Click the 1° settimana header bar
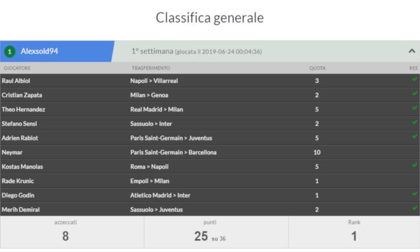 [x=265, y=52]
